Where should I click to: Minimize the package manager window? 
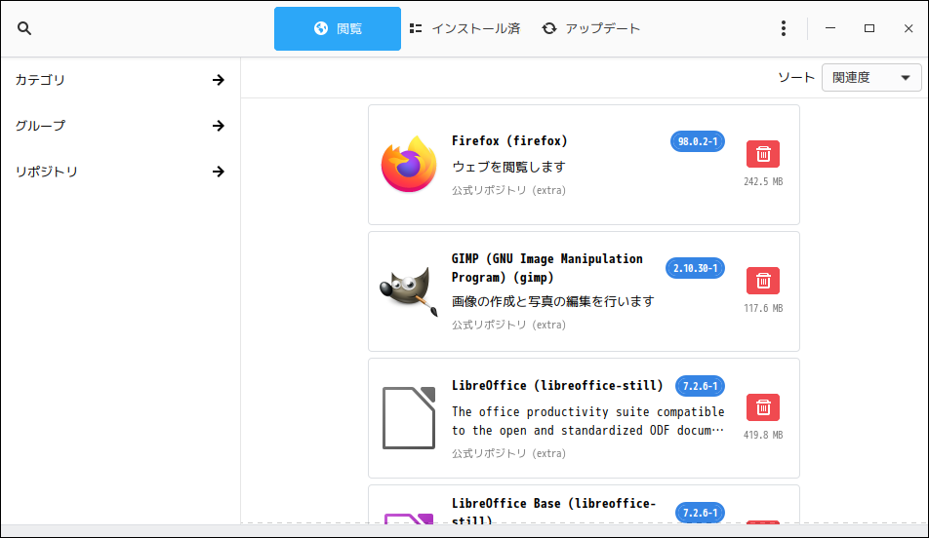[830, 28]
